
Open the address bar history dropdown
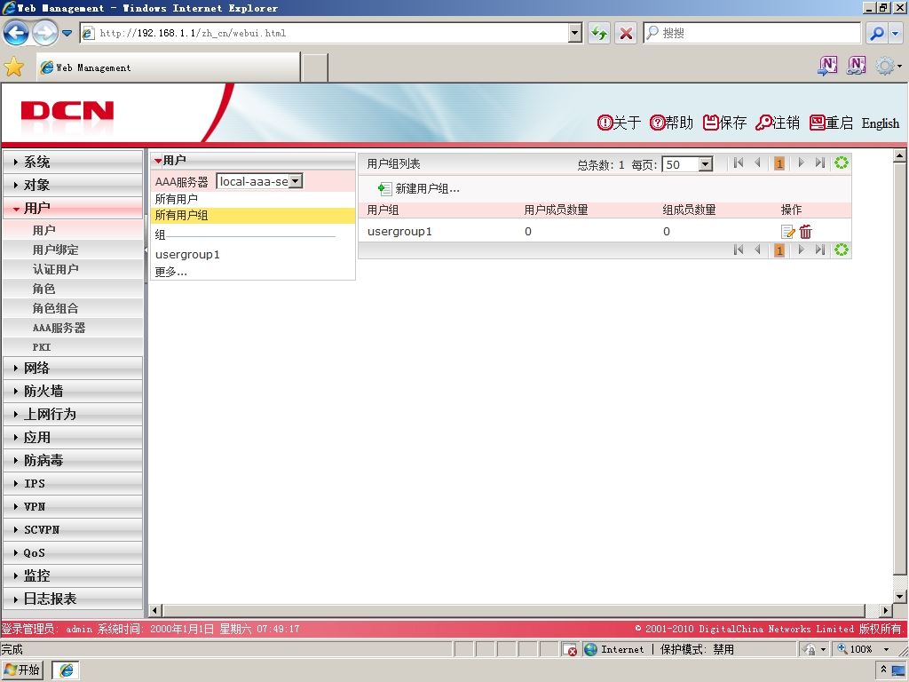tap(575, 33)
